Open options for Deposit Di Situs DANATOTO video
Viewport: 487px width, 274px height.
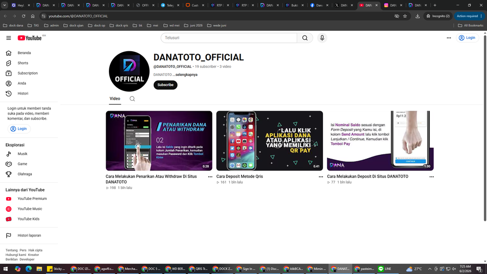(x=431, y=177)
